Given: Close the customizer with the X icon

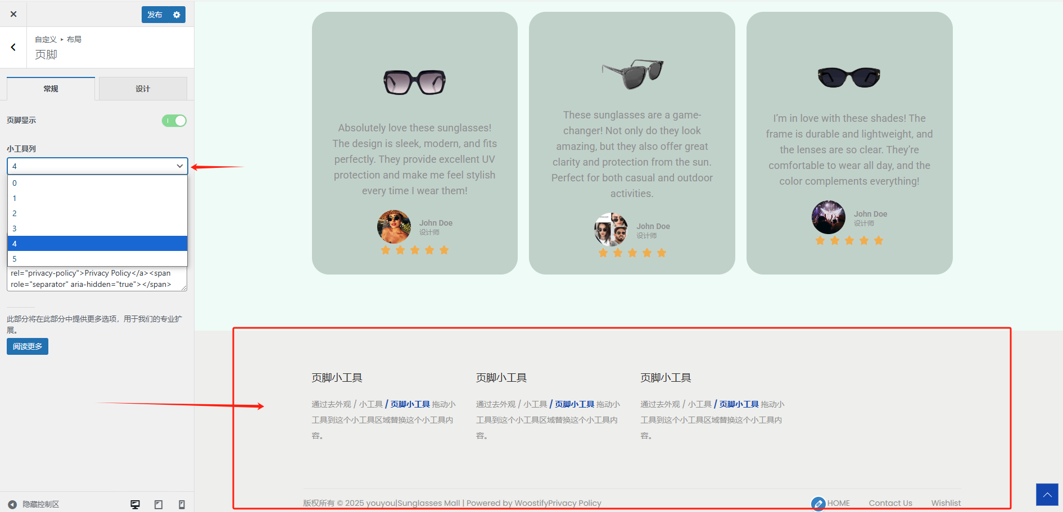Looking at the screenshot, I should [13, 14].
